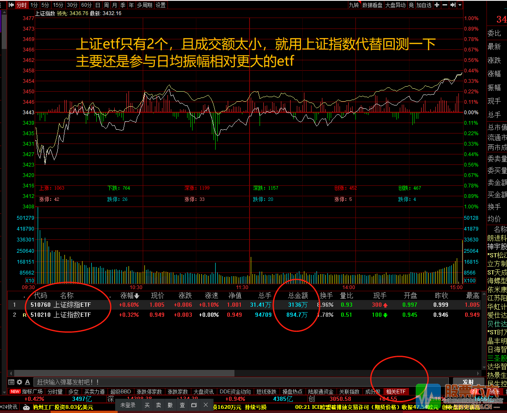Image resolution: width=507 pixels, height=413 pixels.
Task: Click the plus zoom icon on top toolbar
Action: [437, 5]
